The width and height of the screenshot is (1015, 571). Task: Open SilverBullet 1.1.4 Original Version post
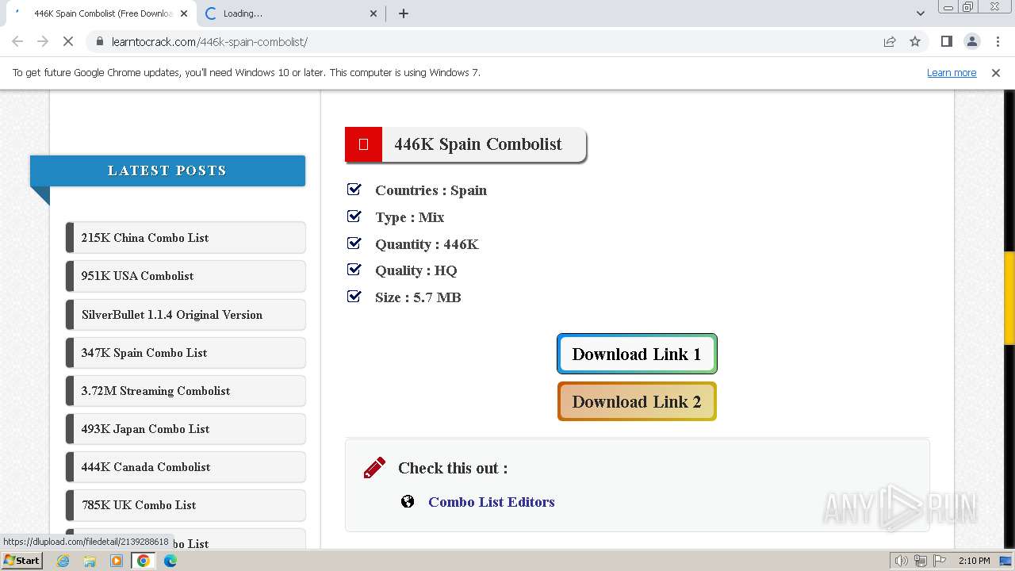click(186, 315)
